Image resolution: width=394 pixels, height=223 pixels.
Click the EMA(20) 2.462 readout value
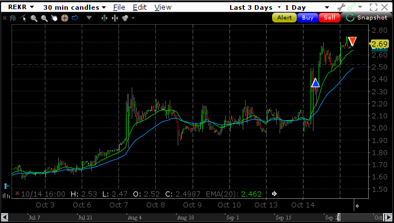pos(251,194)
